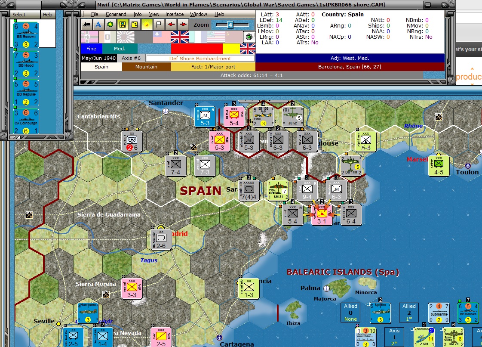Select BB Renown in the left unit list

pyautogui.click(x=26, y=35)
